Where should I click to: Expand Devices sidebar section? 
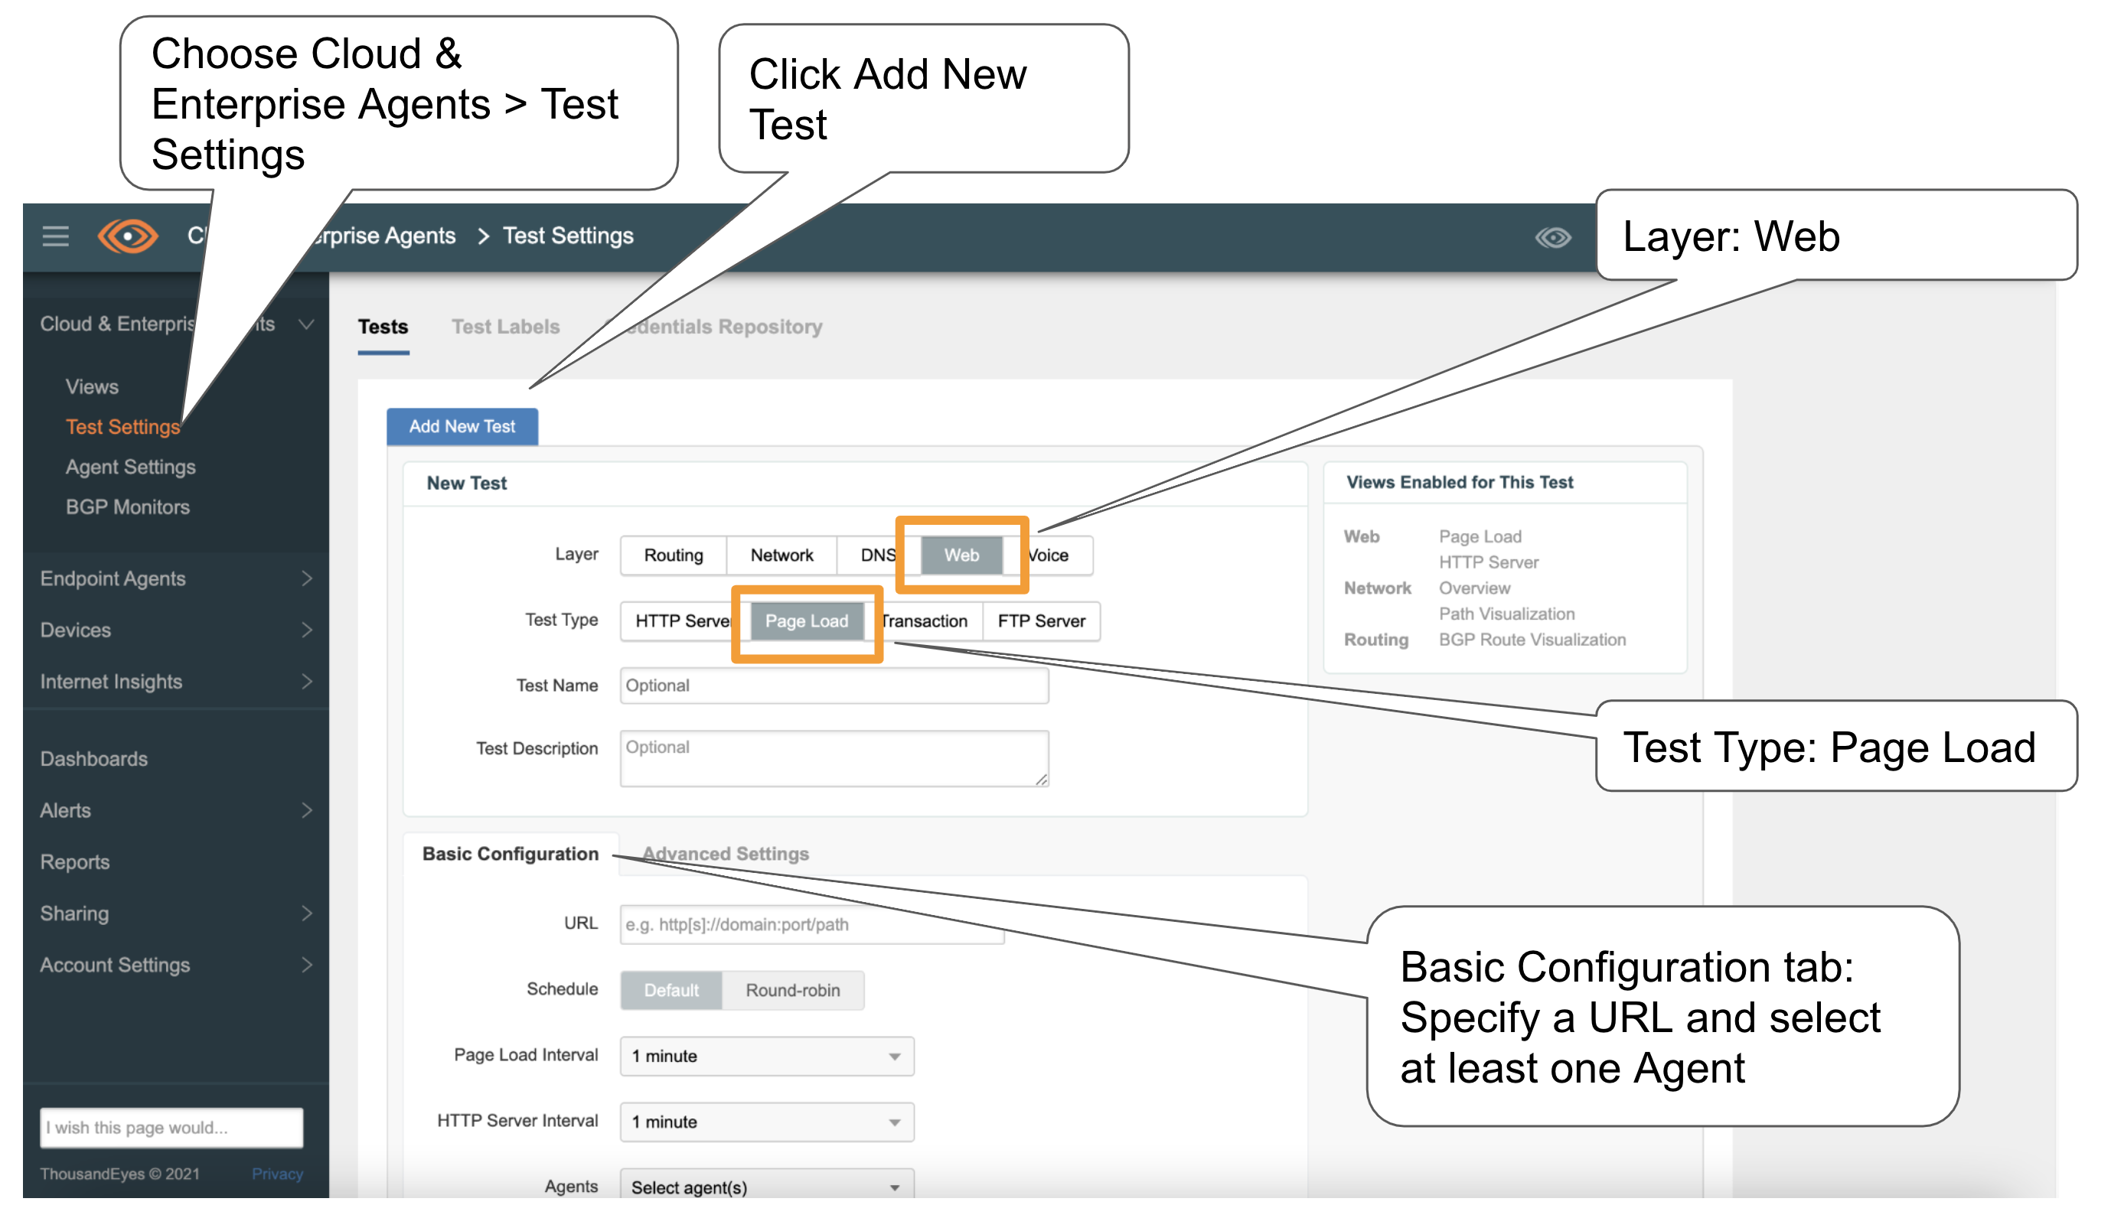pos(306,630)
